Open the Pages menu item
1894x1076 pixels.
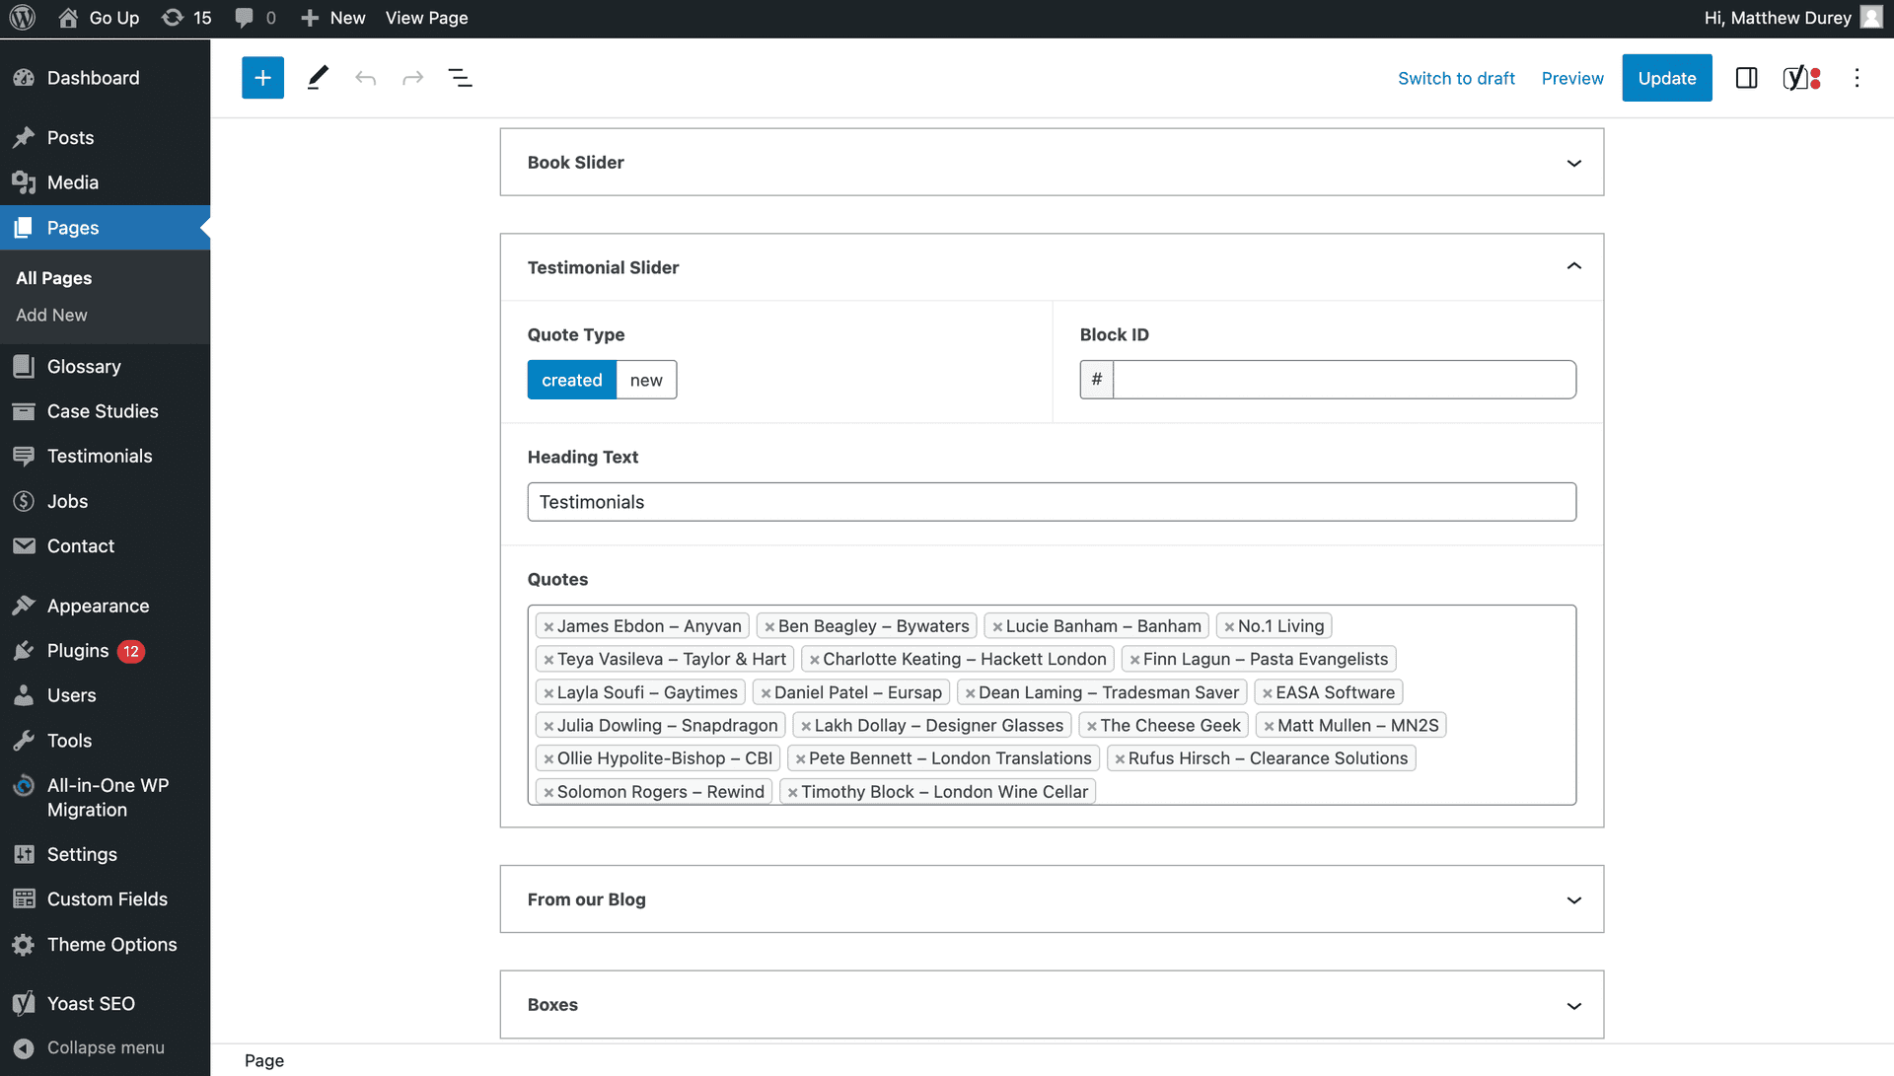105,228
